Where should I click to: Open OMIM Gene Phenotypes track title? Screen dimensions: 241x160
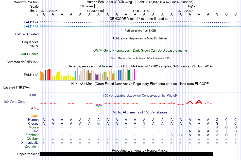tap(140, 51)
